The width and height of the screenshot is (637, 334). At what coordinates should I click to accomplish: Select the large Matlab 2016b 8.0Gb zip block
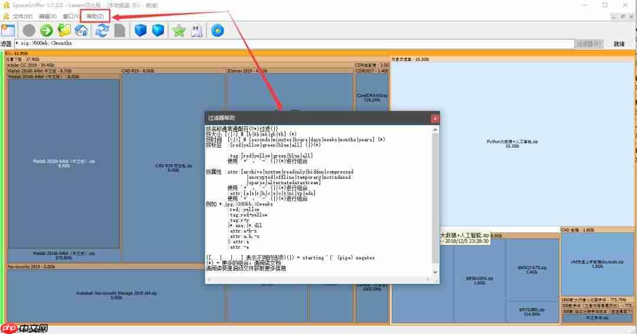[x=64, y=163]
